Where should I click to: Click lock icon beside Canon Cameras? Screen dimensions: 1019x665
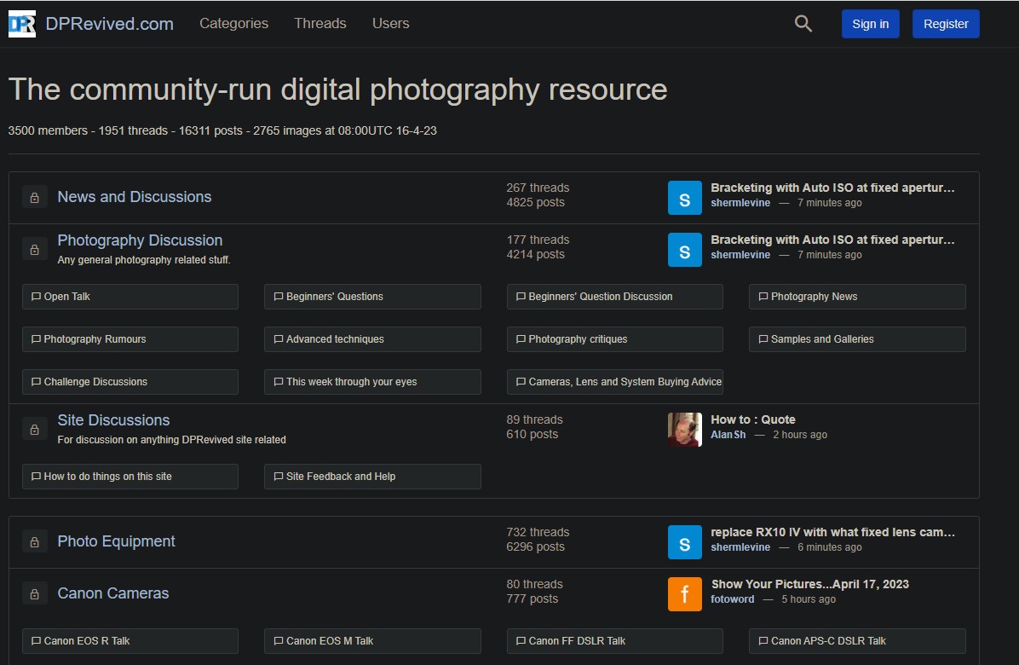34,594
